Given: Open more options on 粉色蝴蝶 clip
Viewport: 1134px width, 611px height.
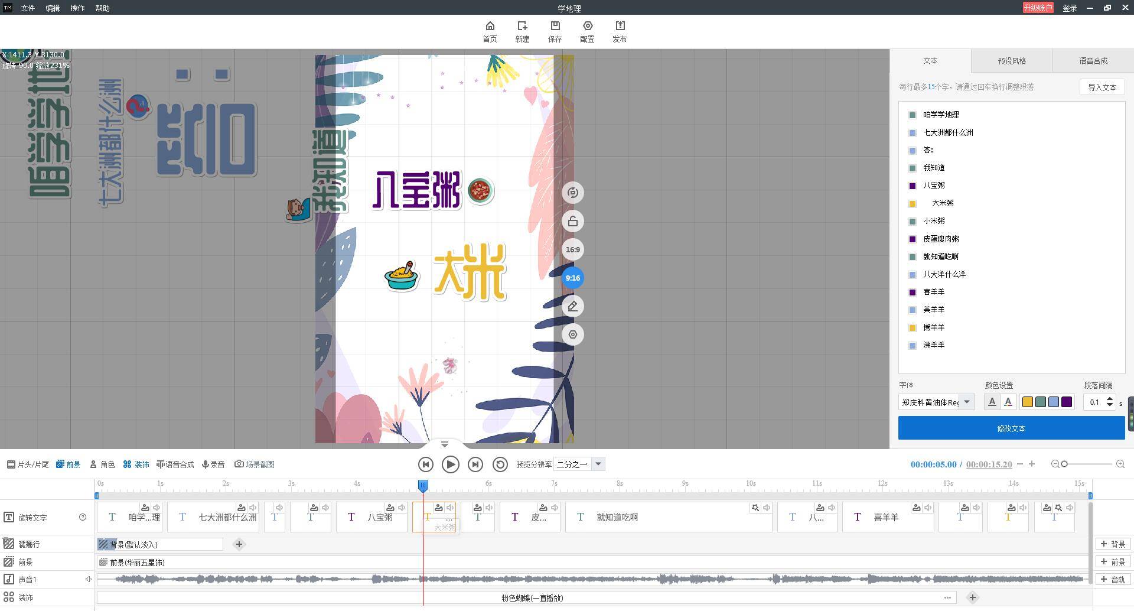Looking at the screenshot, I should pos(947,597).
